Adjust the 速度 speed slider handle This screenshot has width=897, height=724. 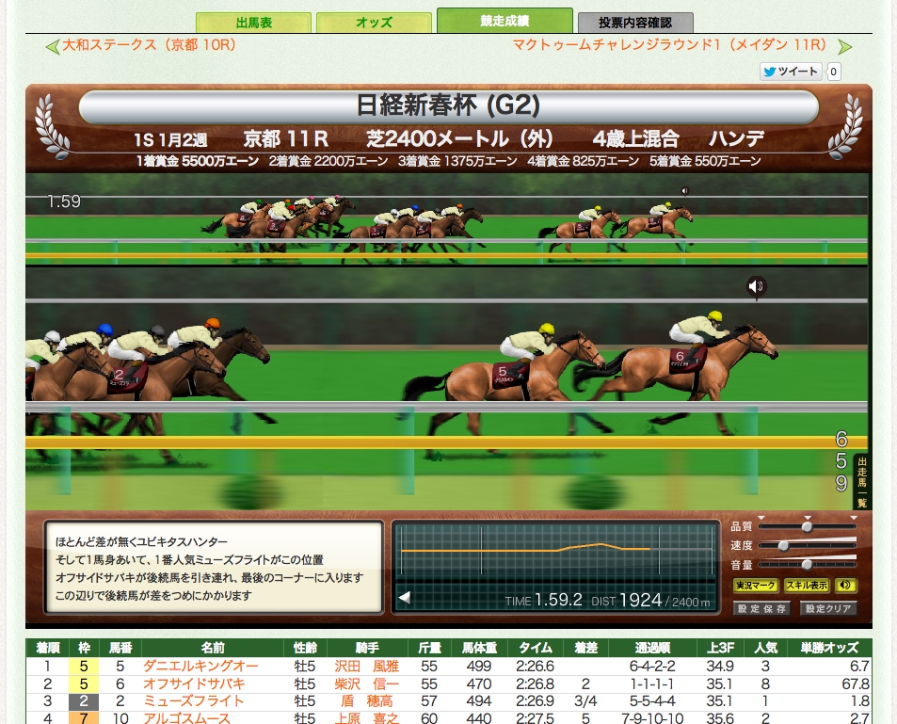click(x=783, y=545)
